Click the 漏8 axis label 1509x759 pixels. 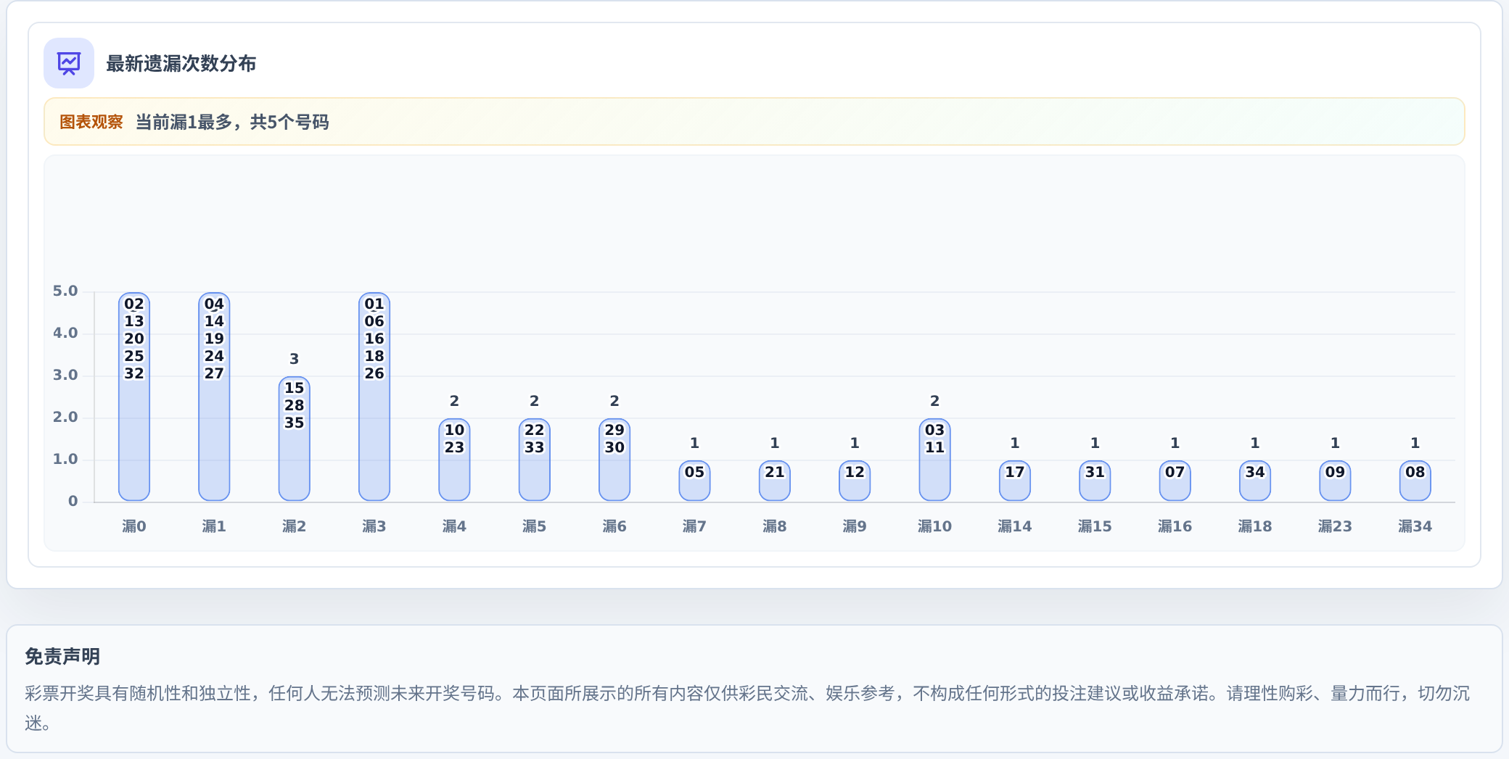[775, 526]
